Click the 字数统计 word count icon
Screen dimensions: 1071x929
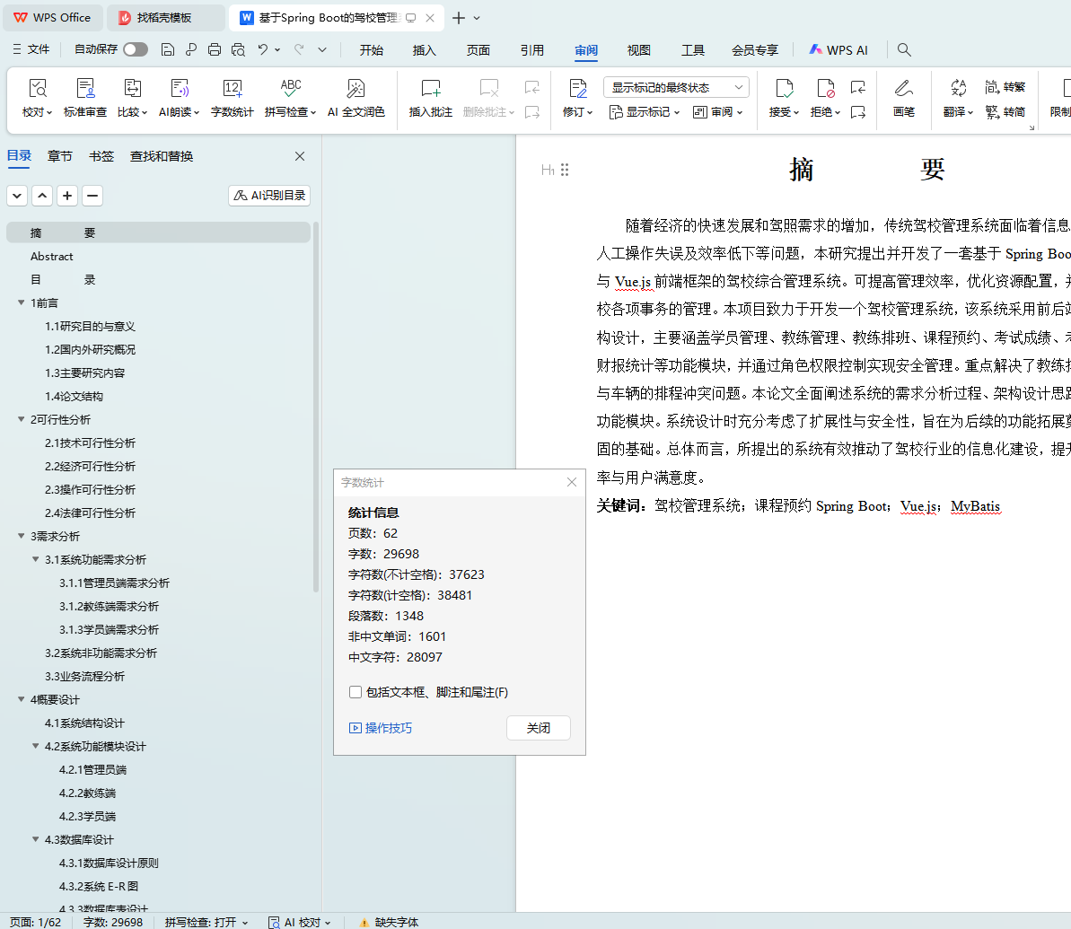click(x=232, y=89)
